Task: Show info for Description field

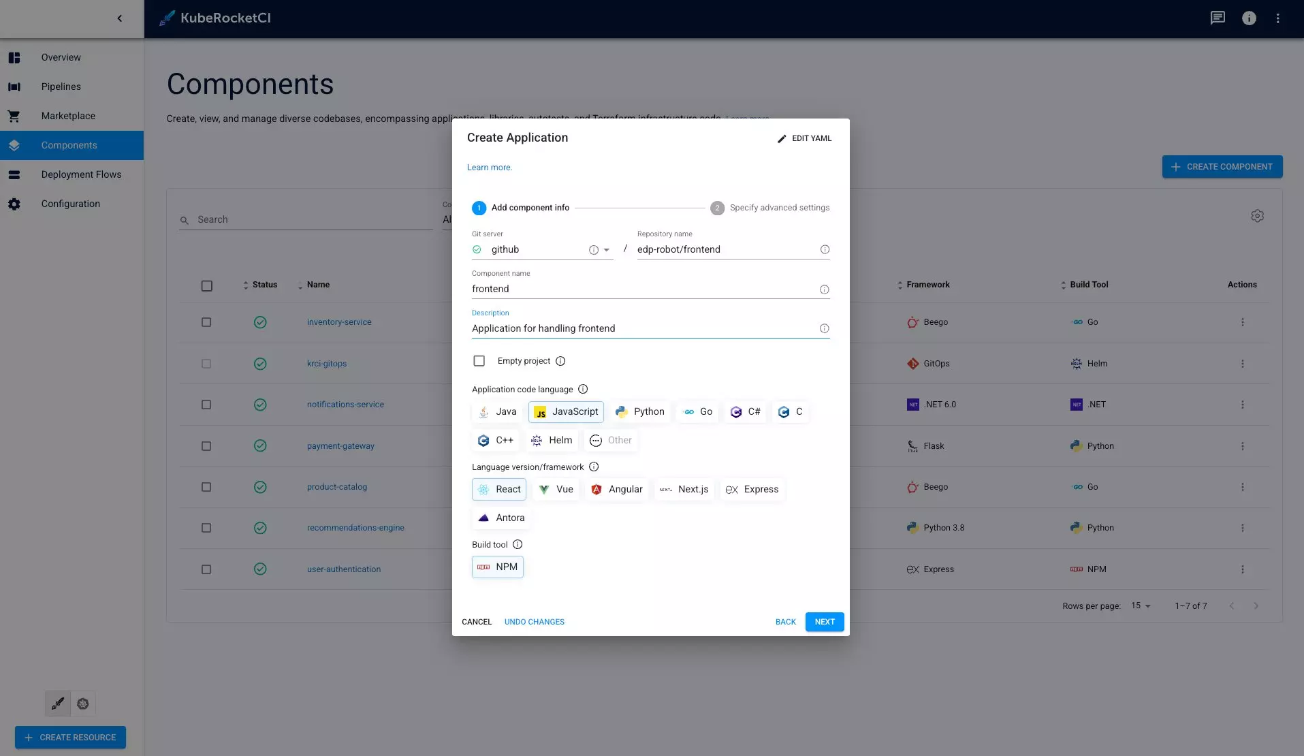Action: pyautogui.click(x=824, y=328)
